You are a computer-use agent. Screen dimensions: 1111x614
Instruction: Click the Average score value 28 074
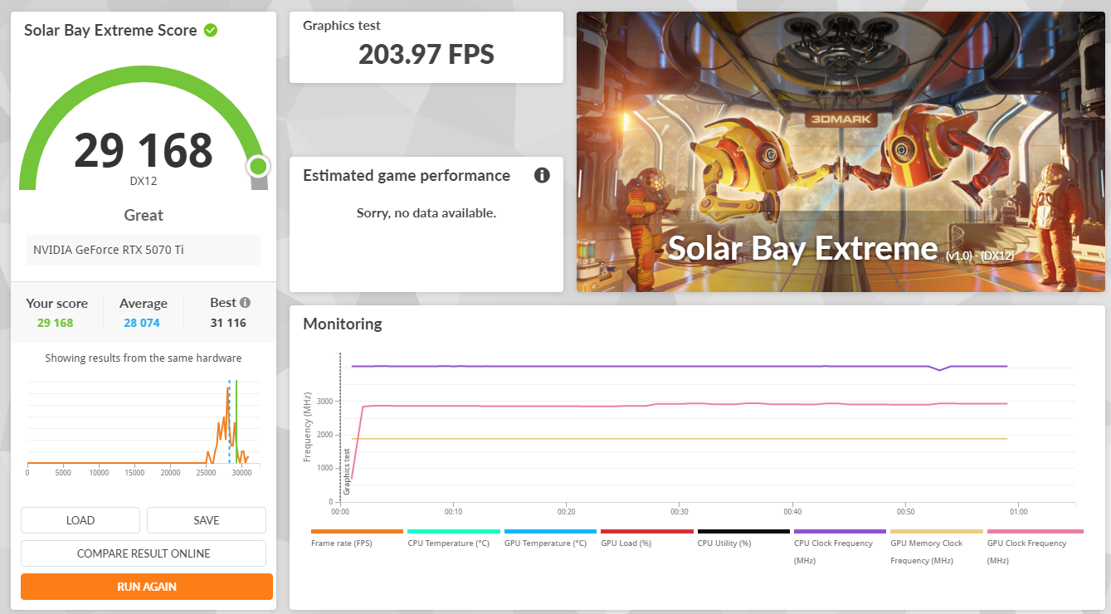[x=142, y=323]
